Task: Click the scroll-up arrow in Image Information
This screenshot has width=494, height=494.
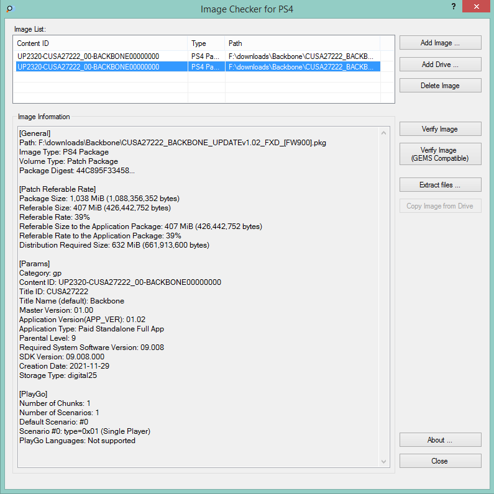Action: coord(383,133)
